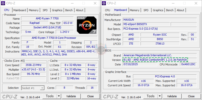
Task: Click the Cores count value 8
Action: click(x=64, y=88)
